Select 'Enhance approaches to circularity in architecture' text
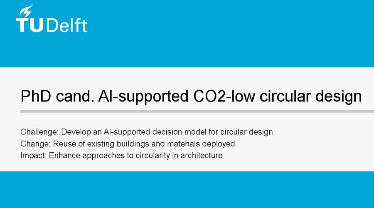The height and width of the screenshot is (208, 374). pyautogui.click(x=136, y=156)
